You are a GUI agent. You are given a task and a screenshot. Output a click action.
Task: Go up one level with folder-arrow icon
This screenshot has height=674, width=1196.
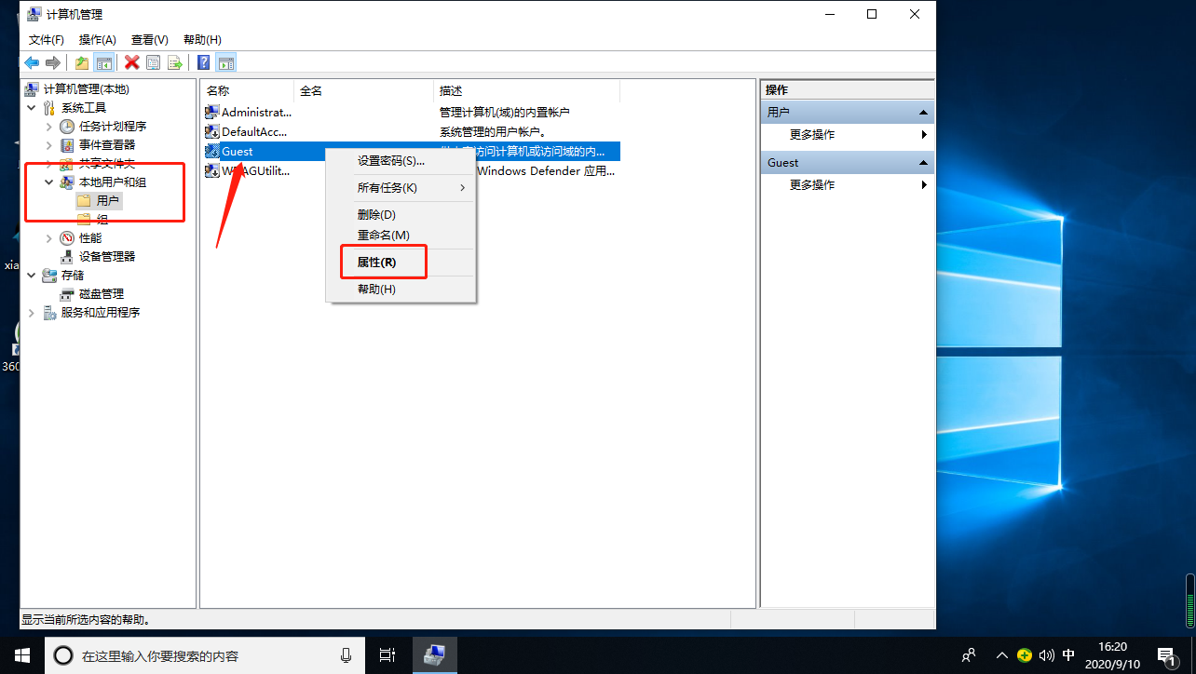(x=82, y=62)
